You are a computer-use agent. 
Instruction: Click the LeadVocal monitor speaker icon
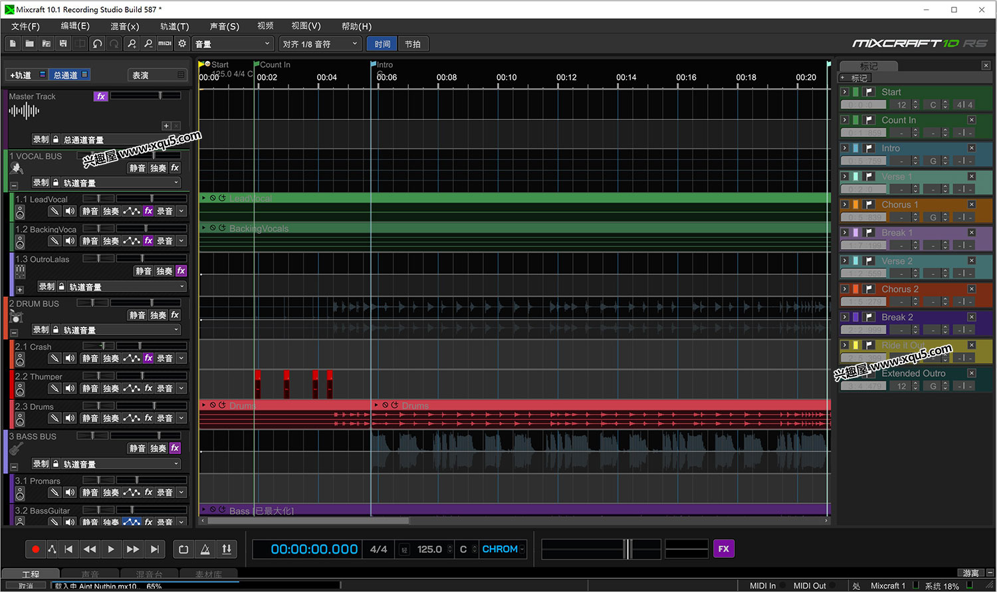pos(70,211)
